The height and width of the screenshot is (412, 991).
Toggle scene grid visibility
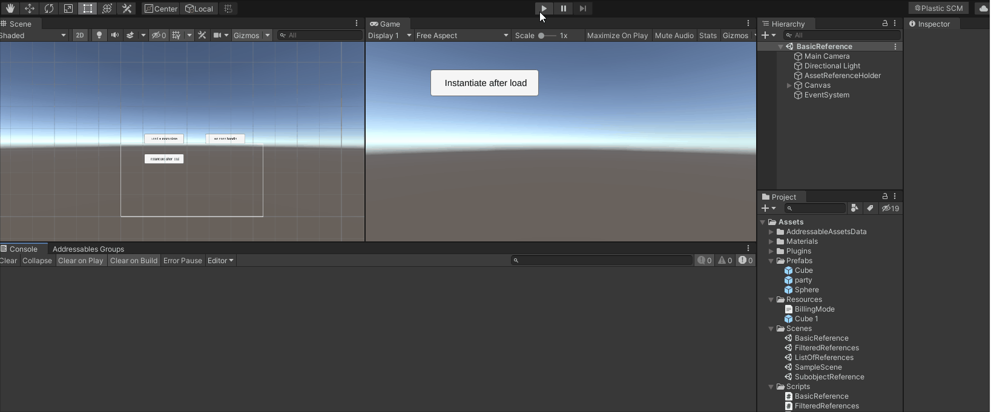(176, 35)
